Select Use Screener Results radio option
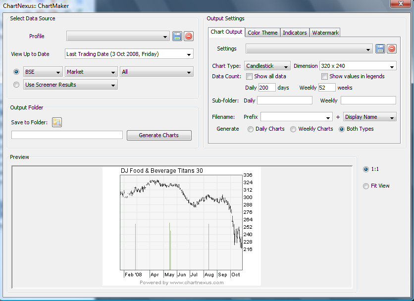This screenshot has height=301, width=414. 16,85
